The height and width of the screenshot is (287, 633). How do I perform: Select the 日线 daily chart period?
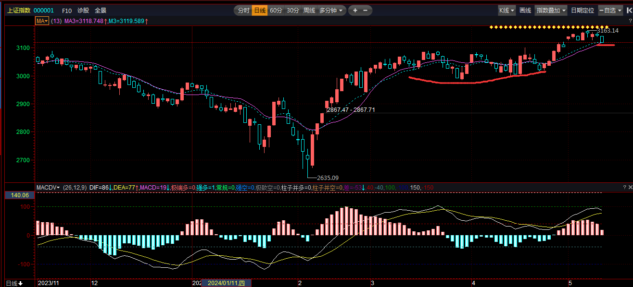[x=260, y=10]
